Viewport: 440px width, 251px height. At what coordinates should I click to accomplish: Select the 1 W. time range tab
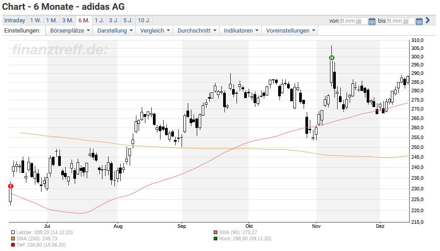coord(36,21)
